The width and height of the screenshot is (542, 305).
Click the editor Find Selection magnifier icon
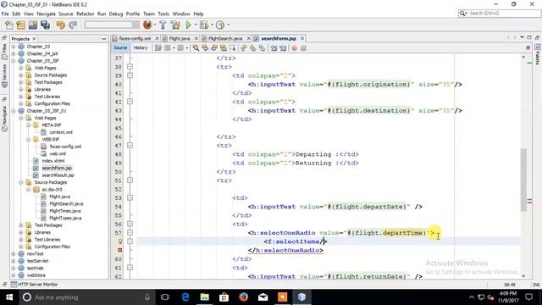196,48
